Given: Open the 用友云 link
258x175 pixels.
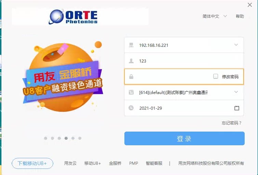Looking at the screenshot, I should (70, 163).
